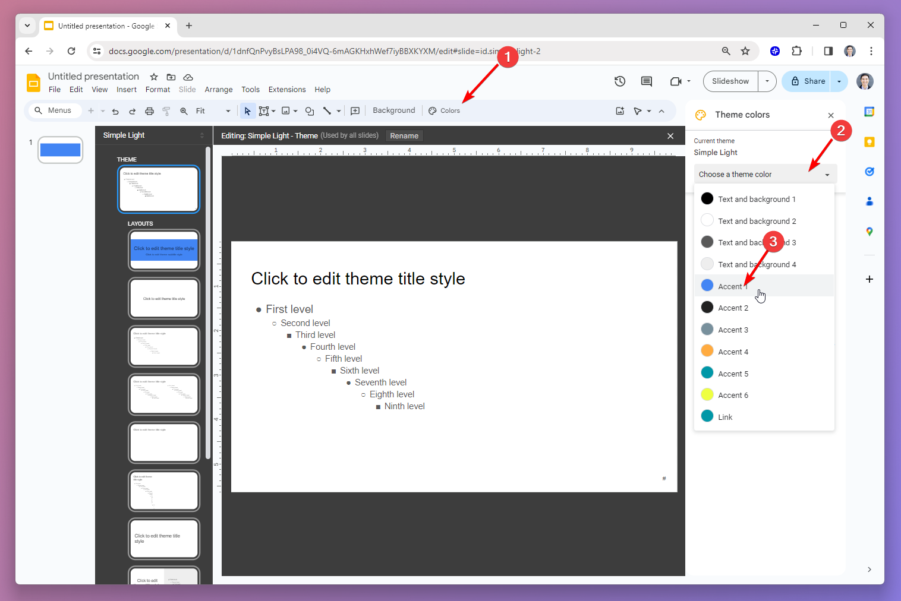The height and width of the screenshot is (601, 901).
Task: Choose the Select cursor tool
Action: [x=248, y=111]
